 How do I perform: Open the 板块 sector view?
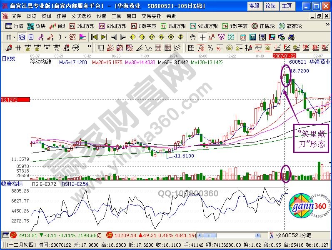[36, 26]
